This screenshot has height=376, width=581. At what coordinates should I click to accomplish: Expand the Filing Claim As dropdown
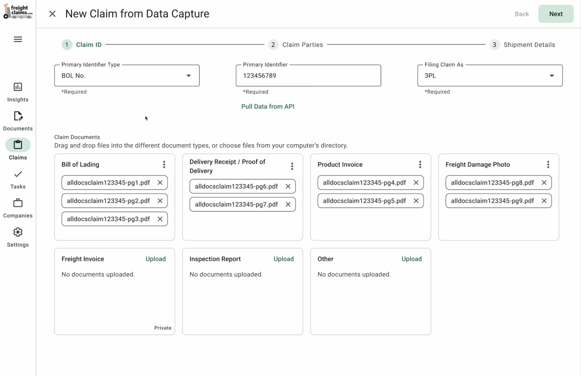click(x=551, y=76)
